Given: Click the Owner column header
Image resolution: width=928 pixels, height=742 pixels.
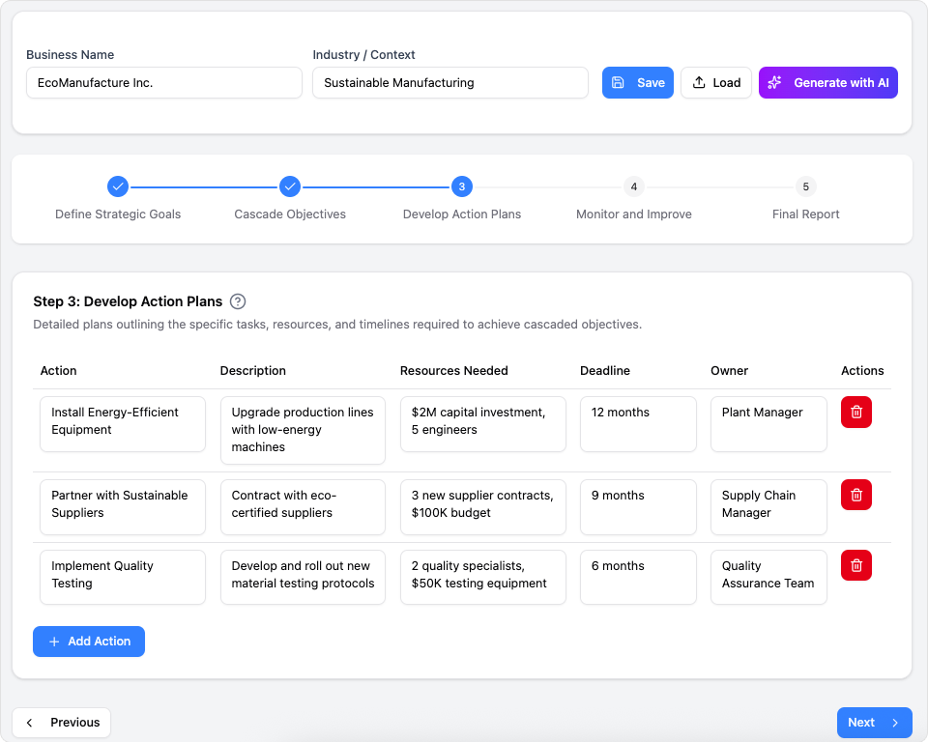Looking at the screenshot, I should coord(729,371).
